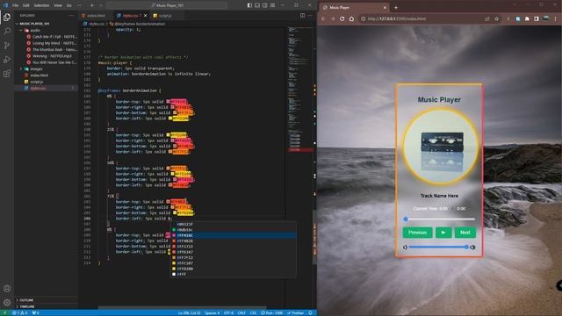Image resolution: width=562 pixels, height=316 pixels.
Task: Reload the page in browser
Action: (342, 18)
